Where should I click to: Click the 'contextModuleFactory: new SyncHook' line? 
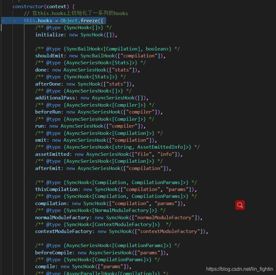[121, 231]
